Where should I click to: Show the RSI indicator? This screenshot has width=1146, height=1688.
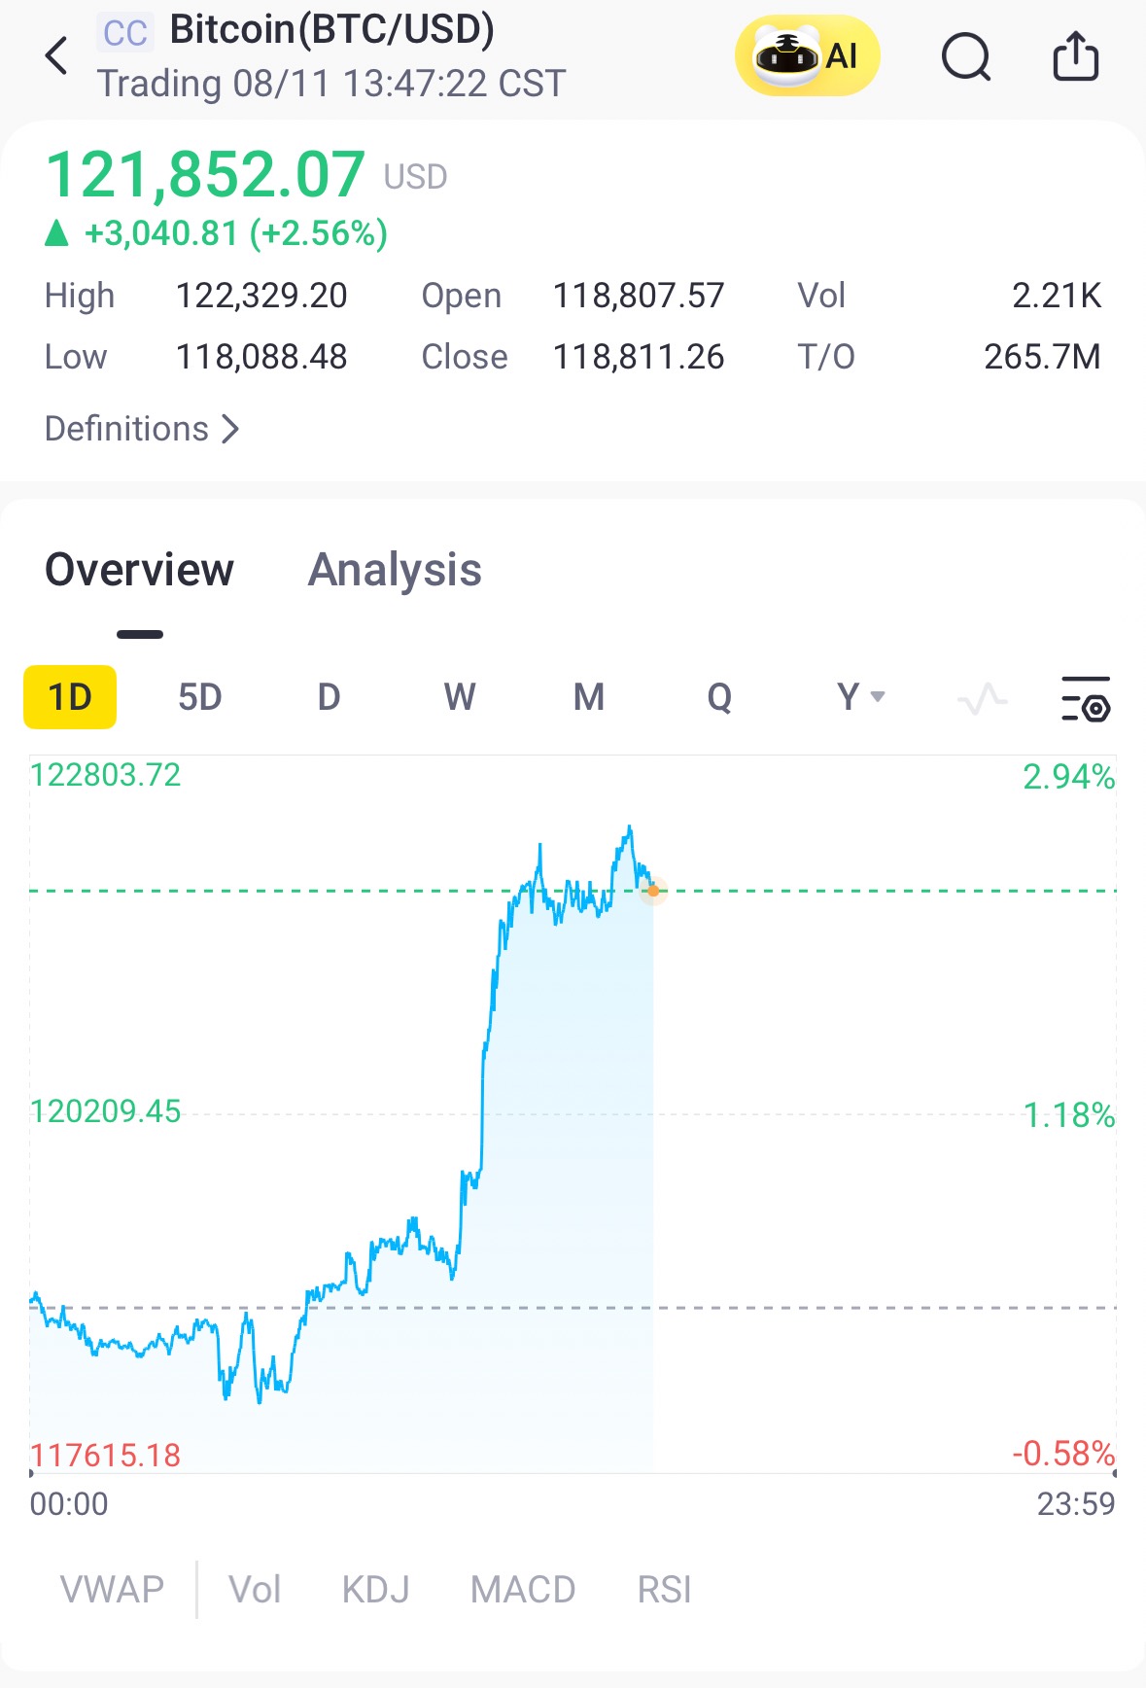665,1590
